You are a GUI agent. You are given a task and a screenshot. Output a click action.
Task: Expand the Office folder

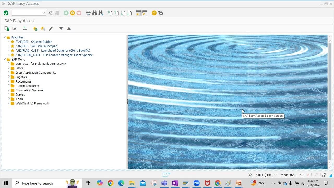tap(9, 68)
